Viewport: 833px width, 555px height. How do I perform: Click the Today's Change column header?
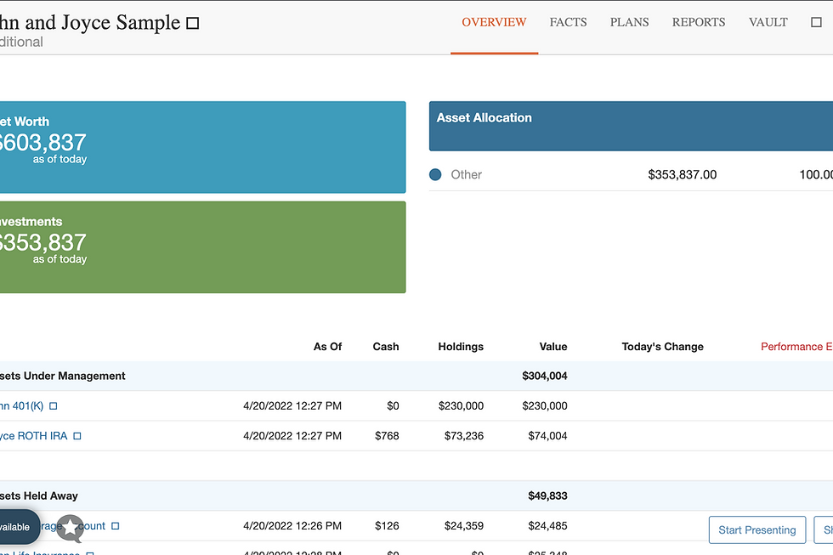click(662, 347)
